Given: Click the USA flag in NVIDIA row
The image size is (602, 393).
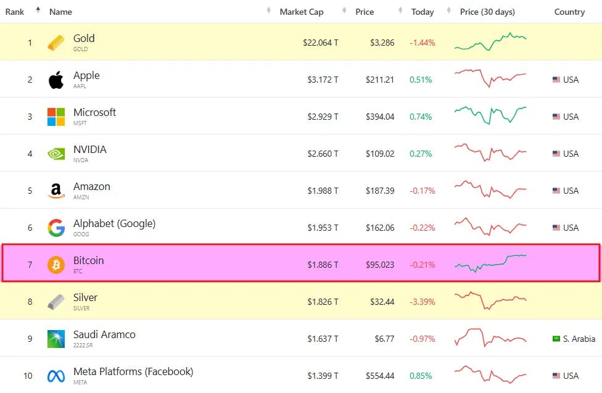Looking at the screenshot, I should pos(556,154).
